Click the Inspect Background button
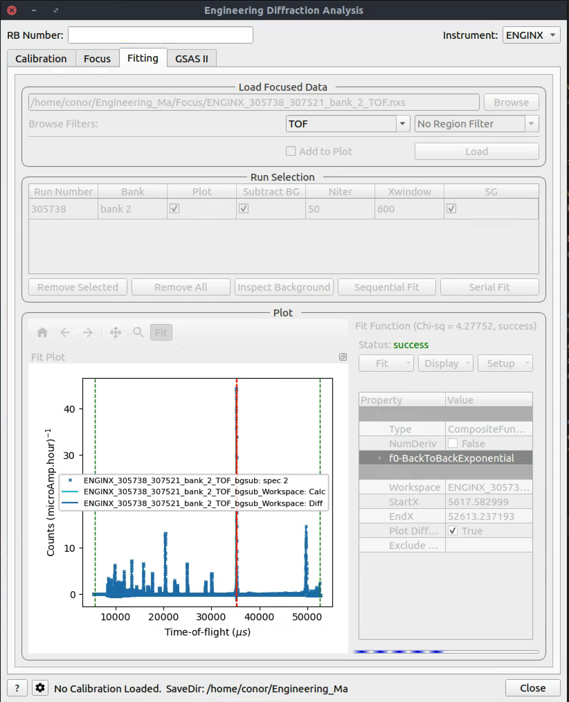 pos(284,287)
